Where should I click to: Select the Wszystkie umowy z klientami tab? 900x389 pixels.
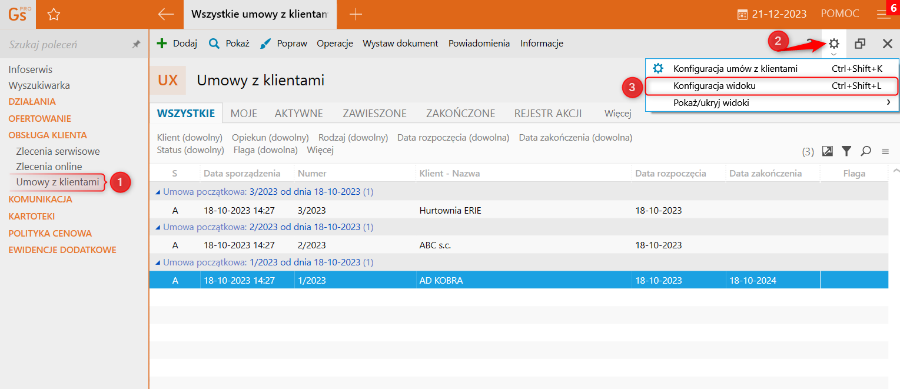(260, 15)
